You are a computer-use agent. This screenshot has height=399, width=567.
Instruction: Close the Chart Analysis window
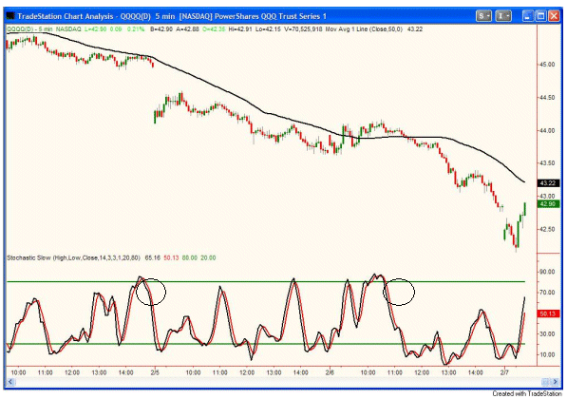coord(554,16)
